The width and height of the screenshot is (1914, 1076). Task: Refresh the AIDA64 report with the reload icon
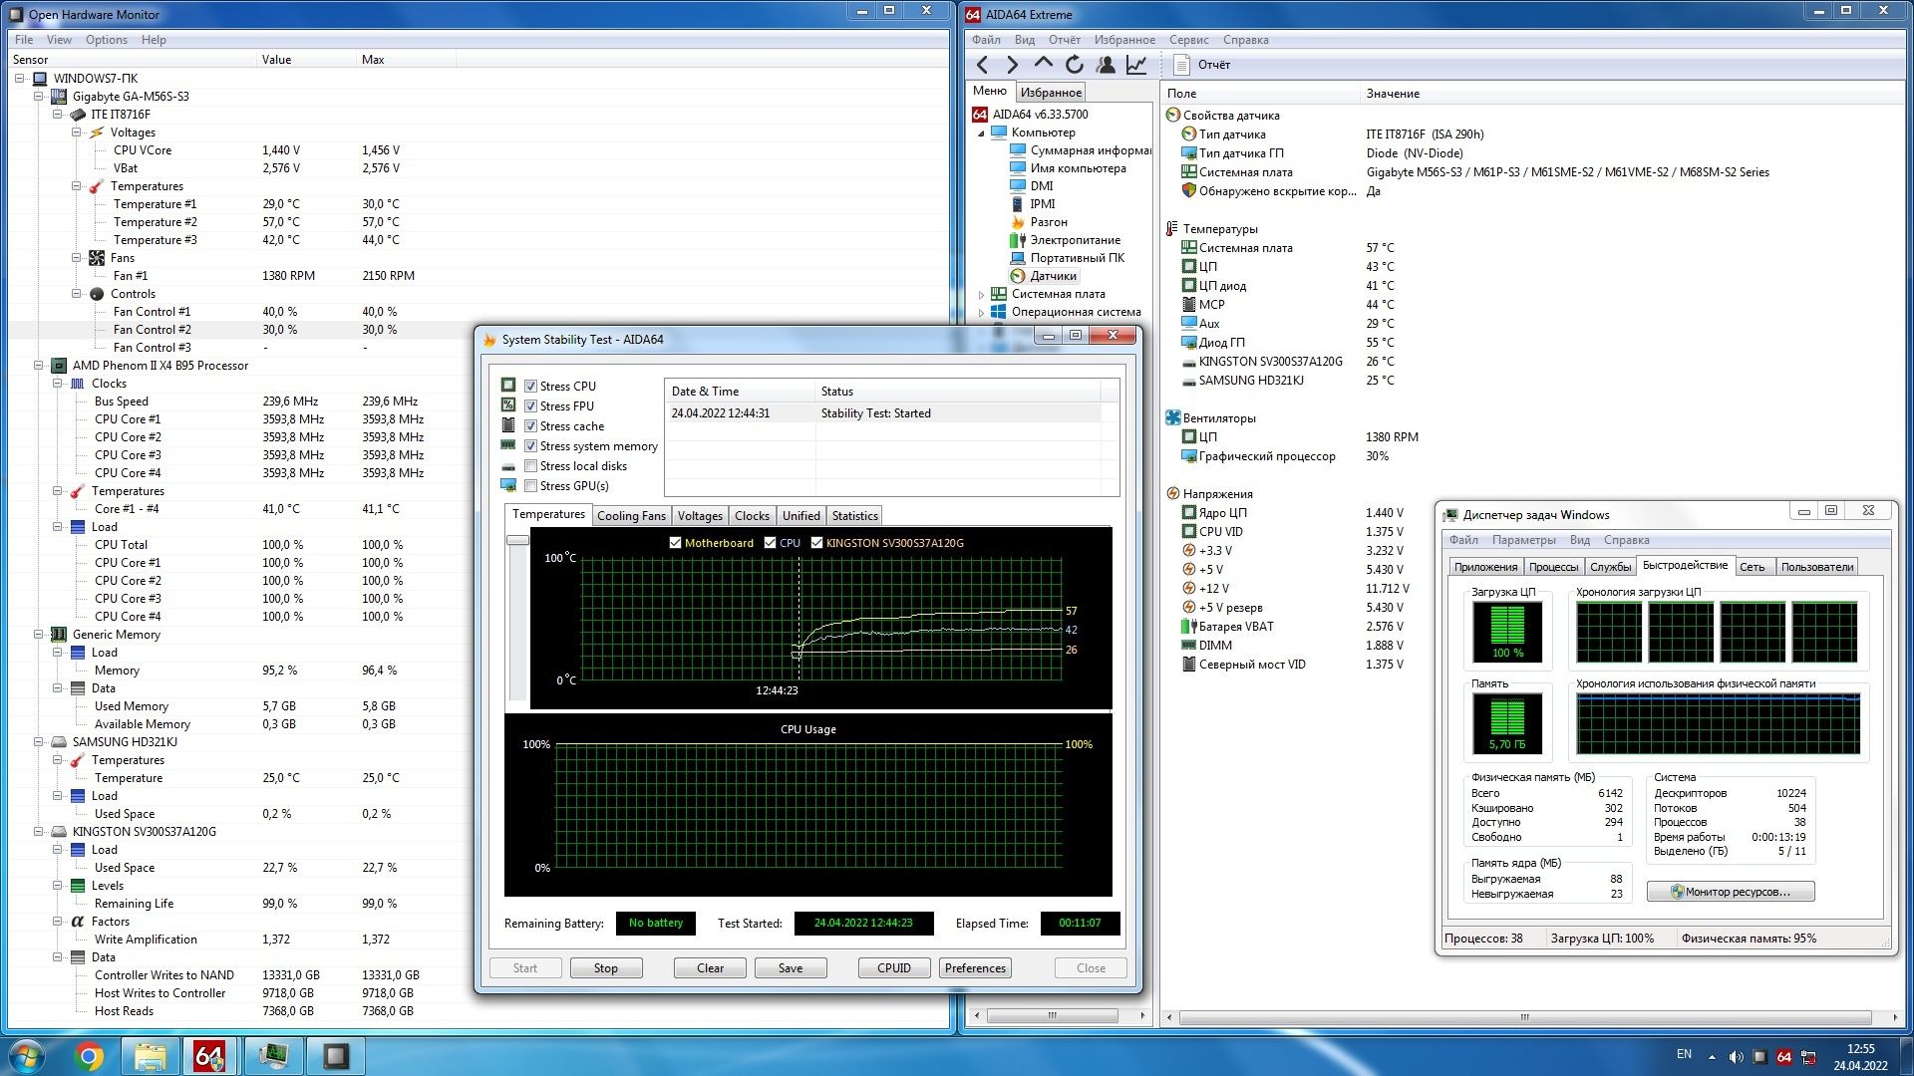[1075, 65]
